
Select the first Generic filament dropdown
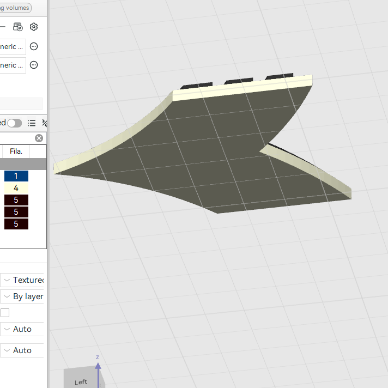coord(13,46)
